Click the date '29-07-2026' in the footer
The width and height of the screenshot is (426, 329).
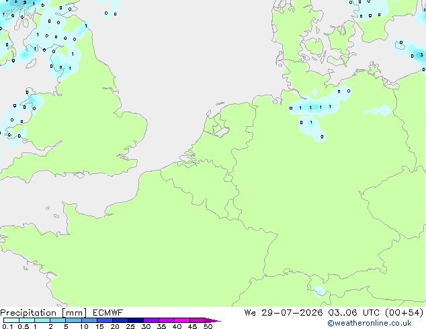(292, 313)
